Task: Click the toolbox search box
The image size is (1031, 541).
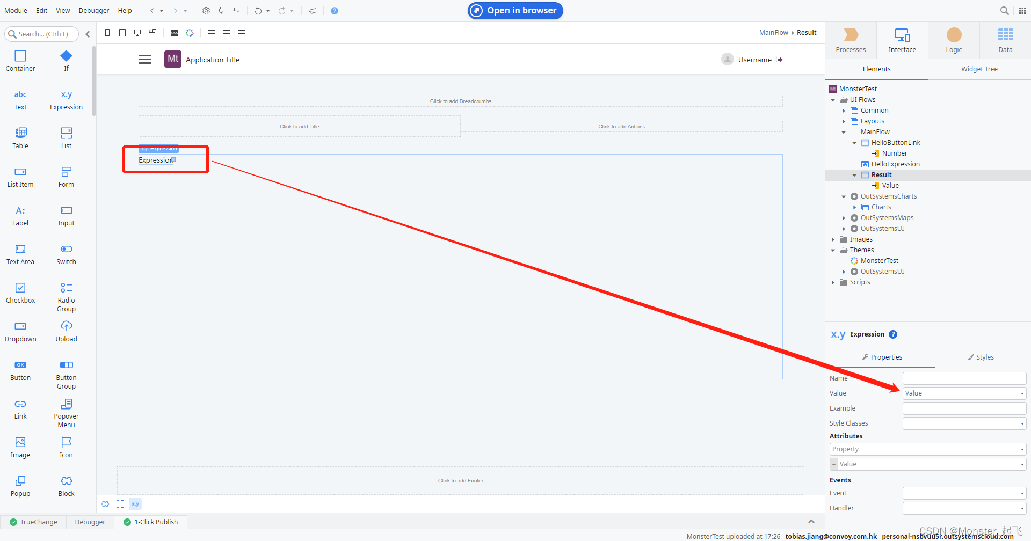Action: [42, 34]
